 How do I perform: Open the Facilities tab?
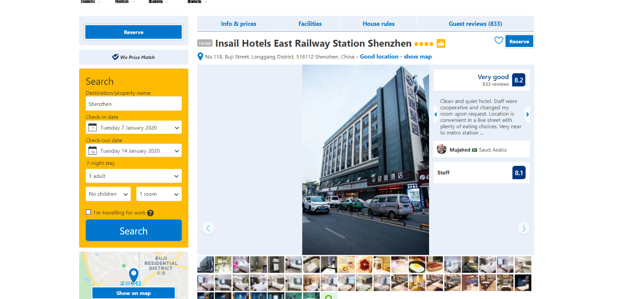(x=310, y=24)
